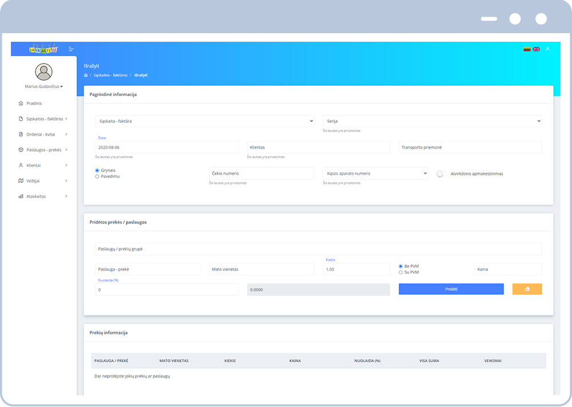Expand Sąskaitos - faktūros chevron in sidebar
572x407 pixels.
coord(66,119)
